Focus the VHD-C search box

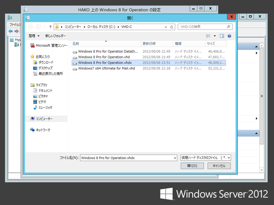click(x=205, y=27)
